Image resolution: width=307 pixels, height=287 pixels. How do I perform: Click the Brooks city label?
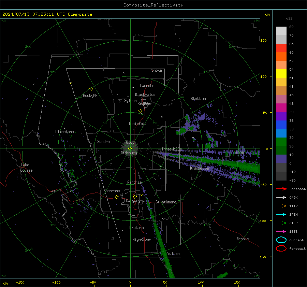click(x=243, y=239)
